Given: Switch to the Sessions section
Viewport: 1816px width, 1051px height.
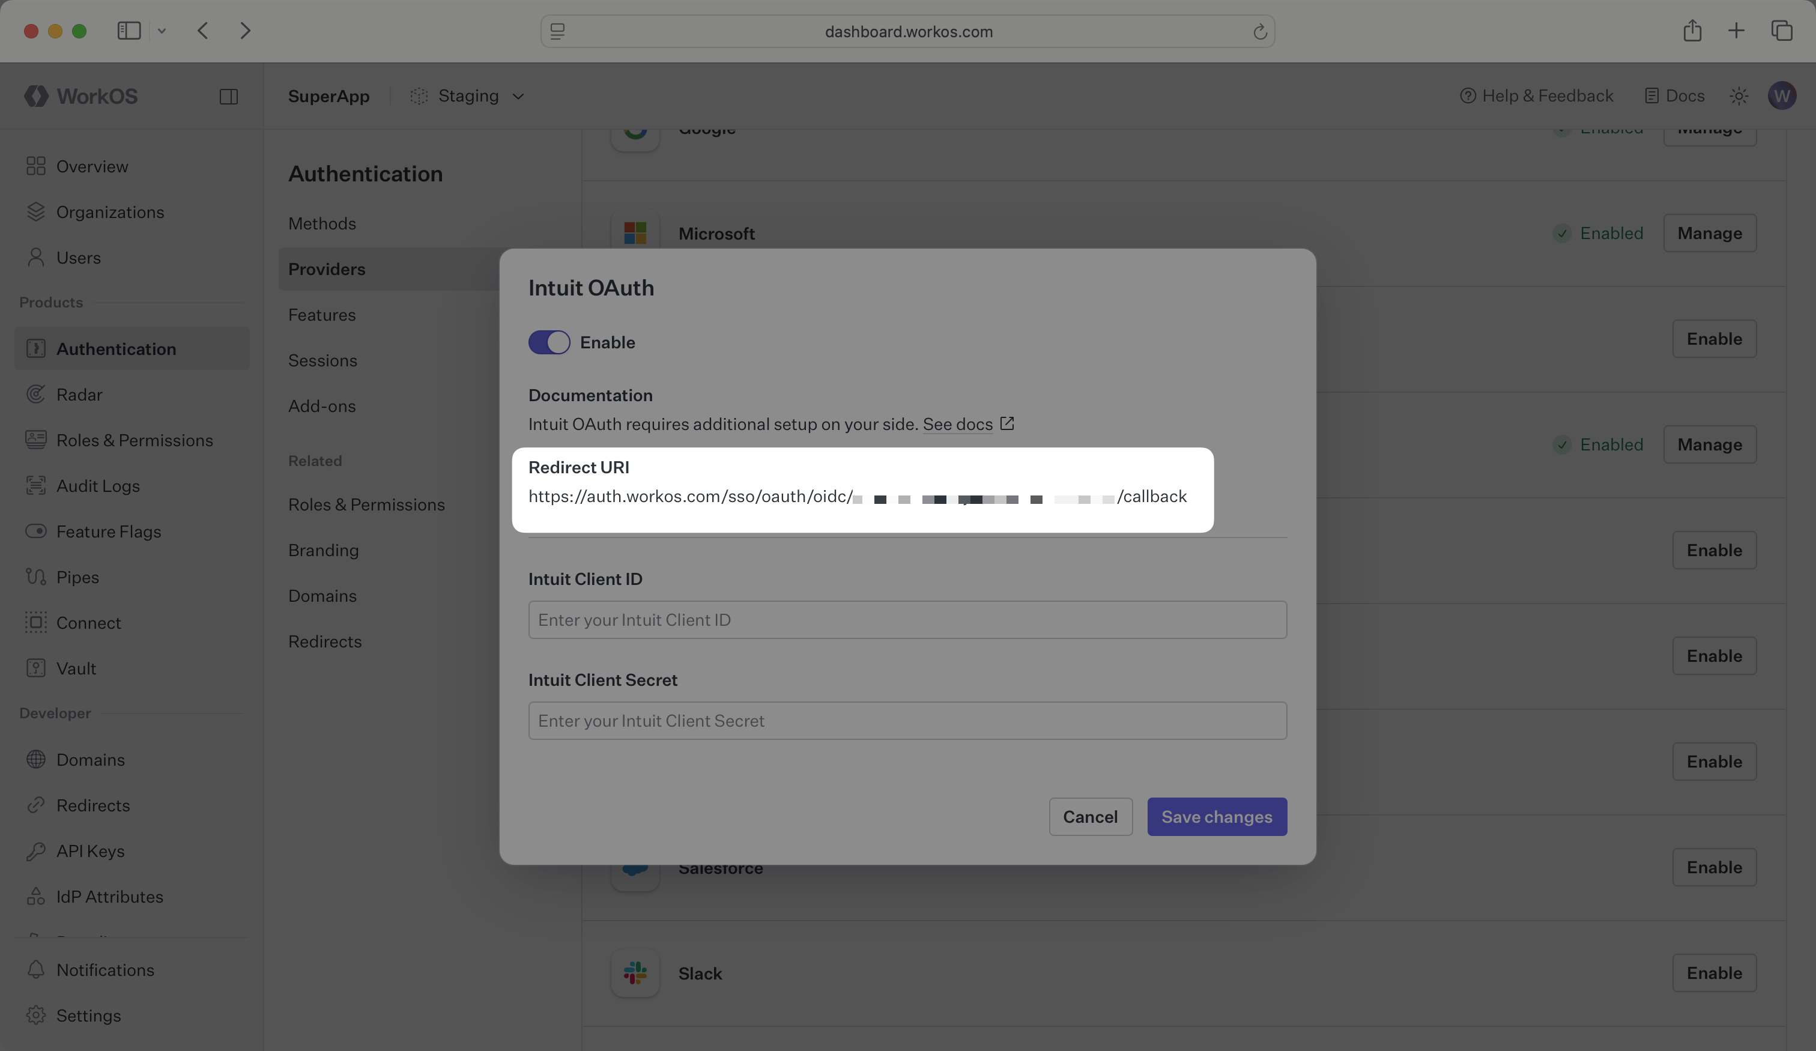Looking at the screenshot, I should coord(322,360).
